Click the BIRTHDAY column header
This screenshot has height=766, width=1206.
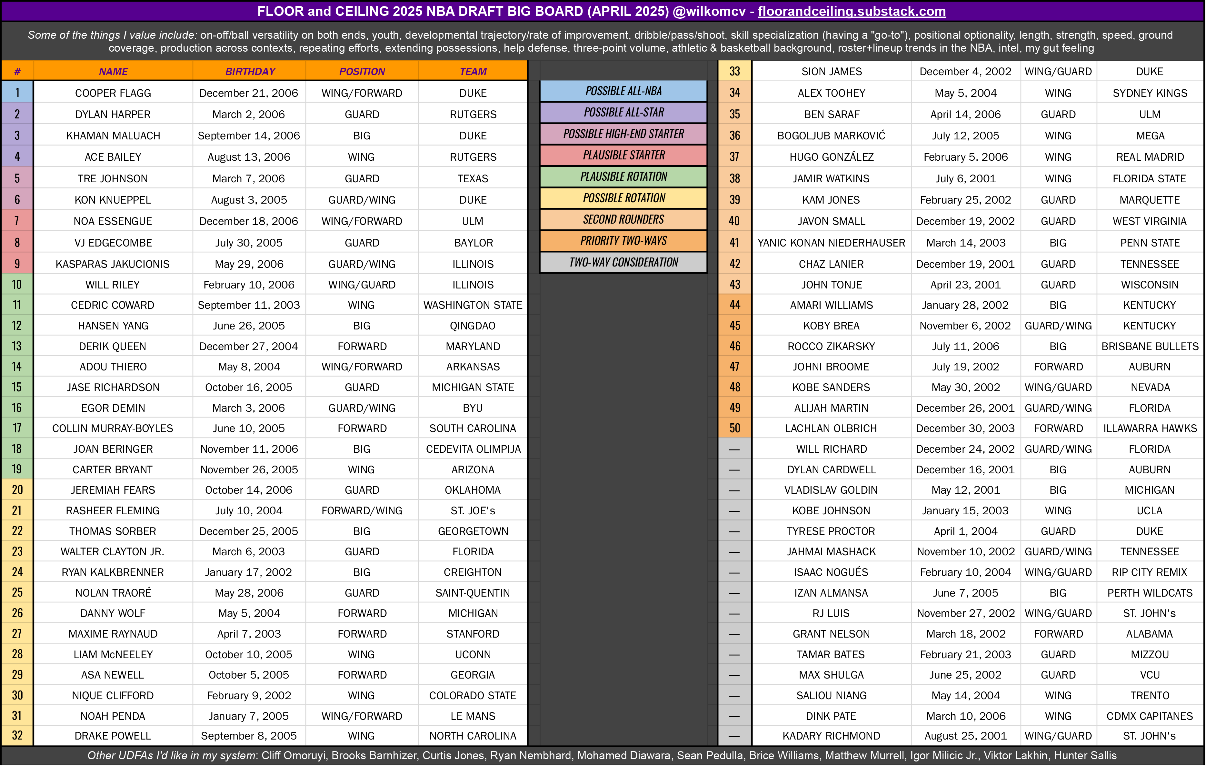[x=249, y=71]
